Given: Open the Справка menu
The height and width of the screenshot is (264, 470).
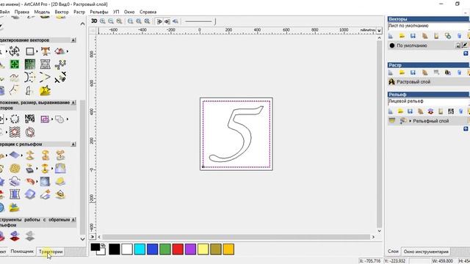Looking at the screenshot, I should [148, 12].
